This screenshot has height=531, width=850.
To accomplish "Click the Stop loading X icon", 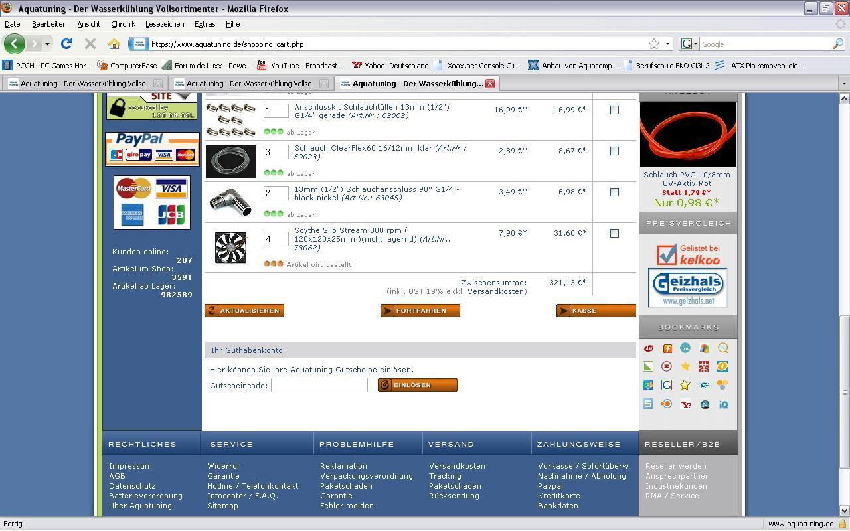I will pos(90,44).
